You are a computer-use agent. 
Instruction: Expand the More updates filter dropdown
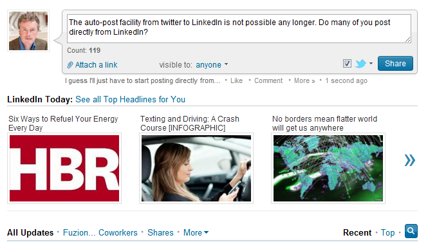tap(196, 232)
